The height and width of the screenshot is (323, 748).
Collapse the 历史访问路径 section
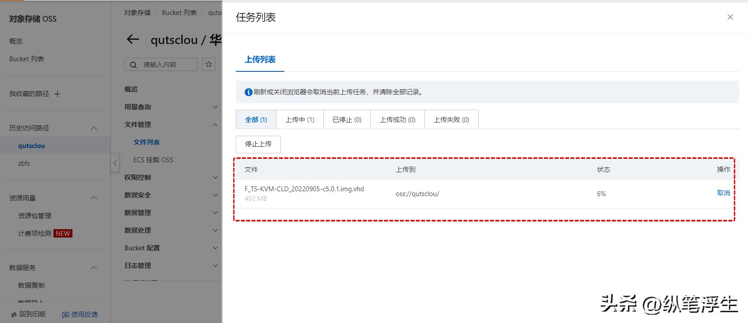pos(94,128)
